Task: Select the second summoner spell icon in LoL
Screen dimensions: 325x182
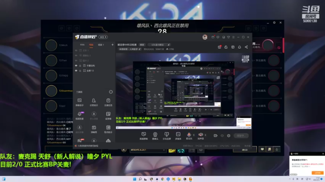Action: [x=181, y=150]
